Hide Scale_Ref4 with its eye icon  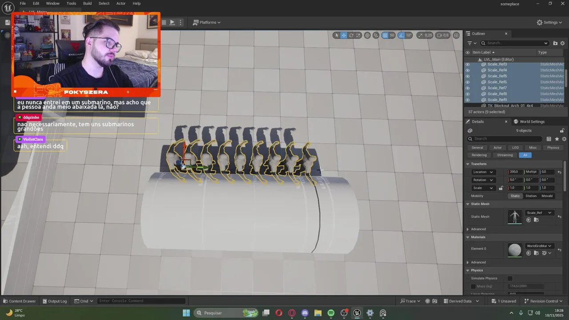[x=467, y=70]
